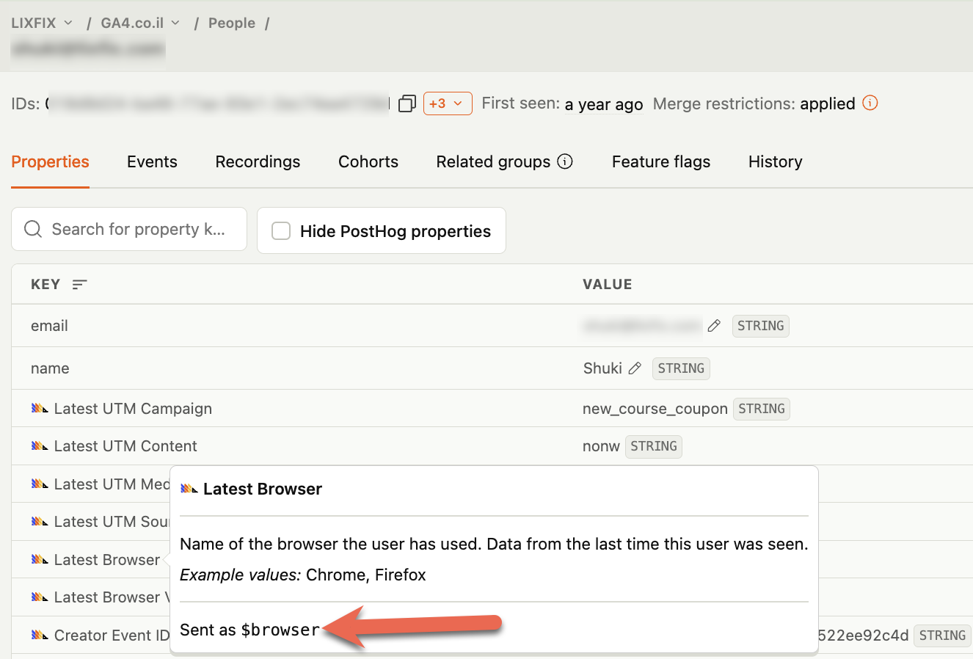This screenshot has height=659, width=973.
Task: Switch to the Events tab
Action: pyautogui.click(x=152, y=161)
